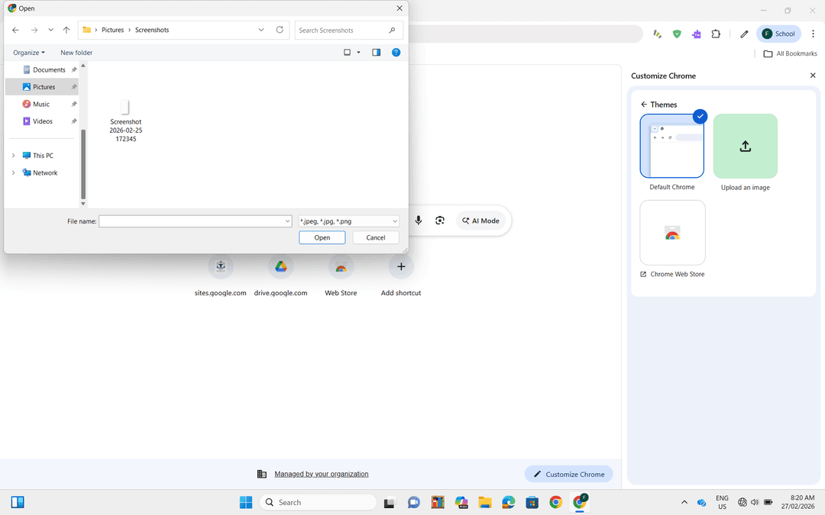Screen dimensions: 825x515
Task: Click the voice search microphone icon
Action: click(418, 220)
